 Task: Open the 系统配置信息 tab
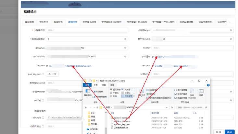(187, 22)
